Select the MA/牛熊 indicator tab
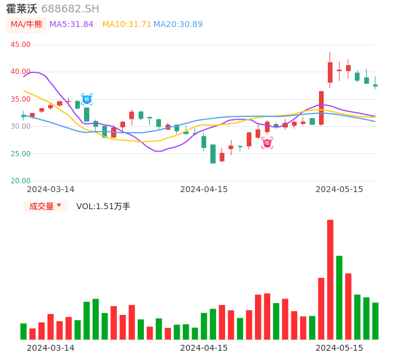403x356 pixels. 26,25
